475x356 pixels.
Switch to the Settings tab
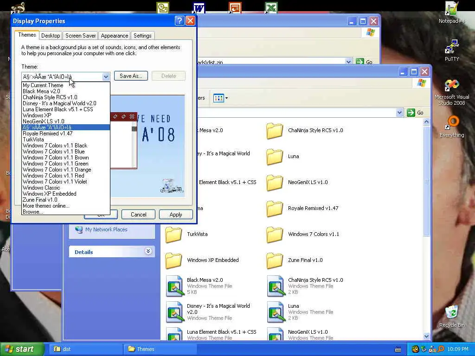point(142,36)
